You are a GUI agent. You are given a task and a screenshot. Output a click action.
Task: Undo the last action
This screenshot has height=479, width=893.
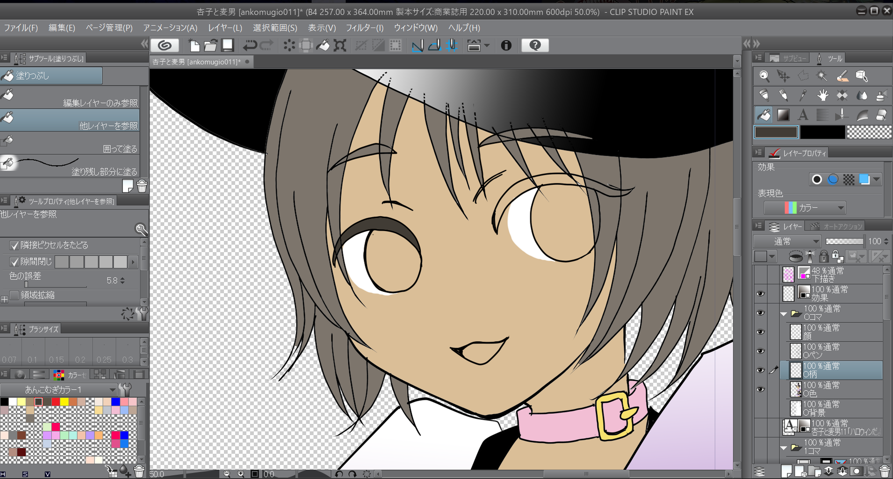click(250, 45)
